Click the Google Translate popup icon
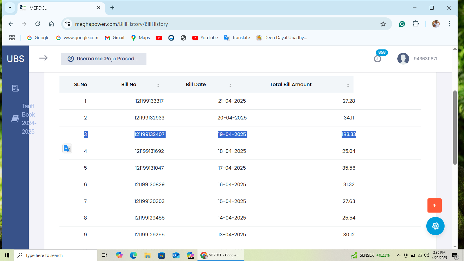 click(67, 148)
